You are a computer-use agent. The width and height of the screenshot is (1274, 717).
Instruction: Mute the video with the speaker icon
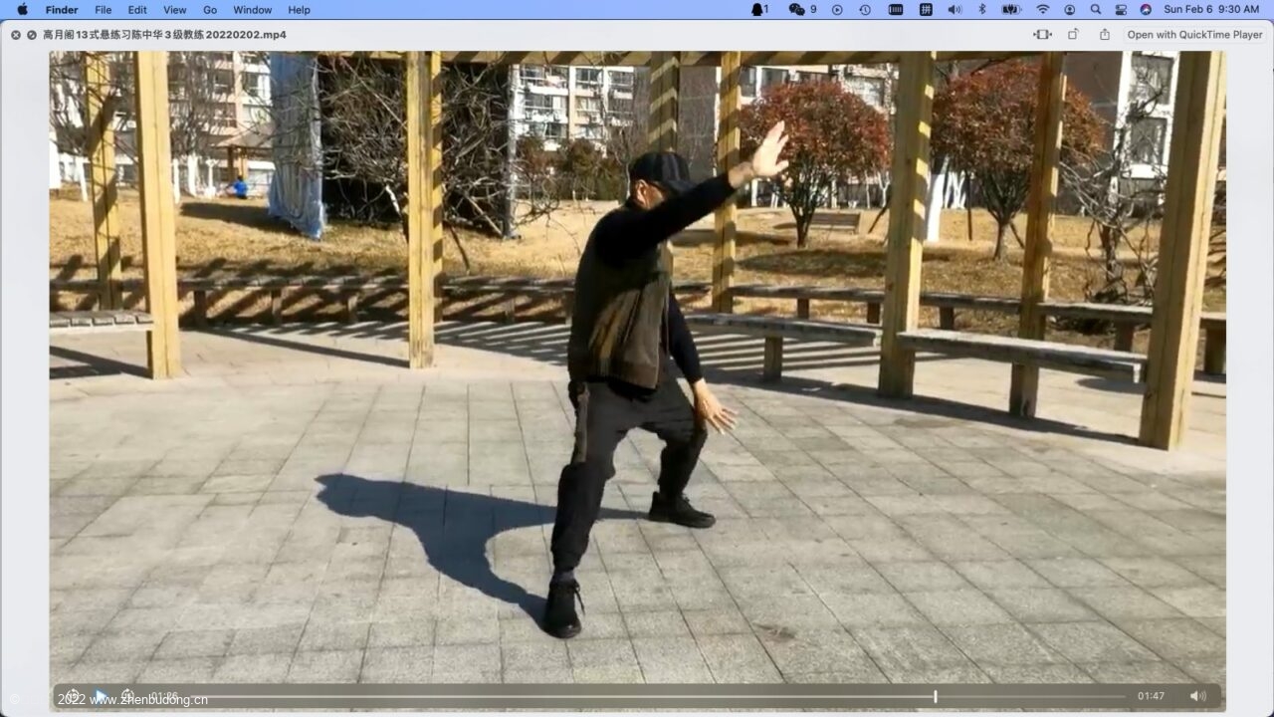1197,696
